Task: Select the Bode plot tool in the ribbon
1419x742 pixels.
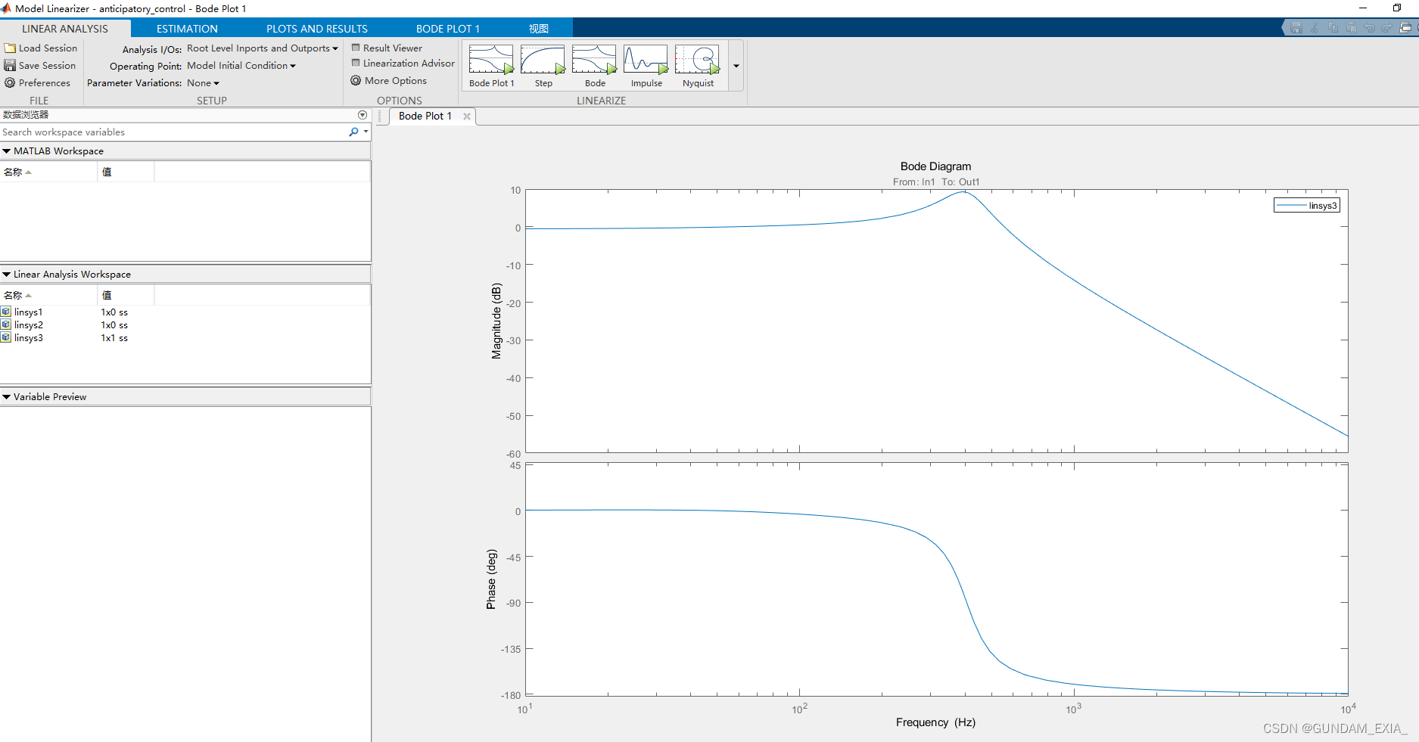Action: [x=594, y=64]
